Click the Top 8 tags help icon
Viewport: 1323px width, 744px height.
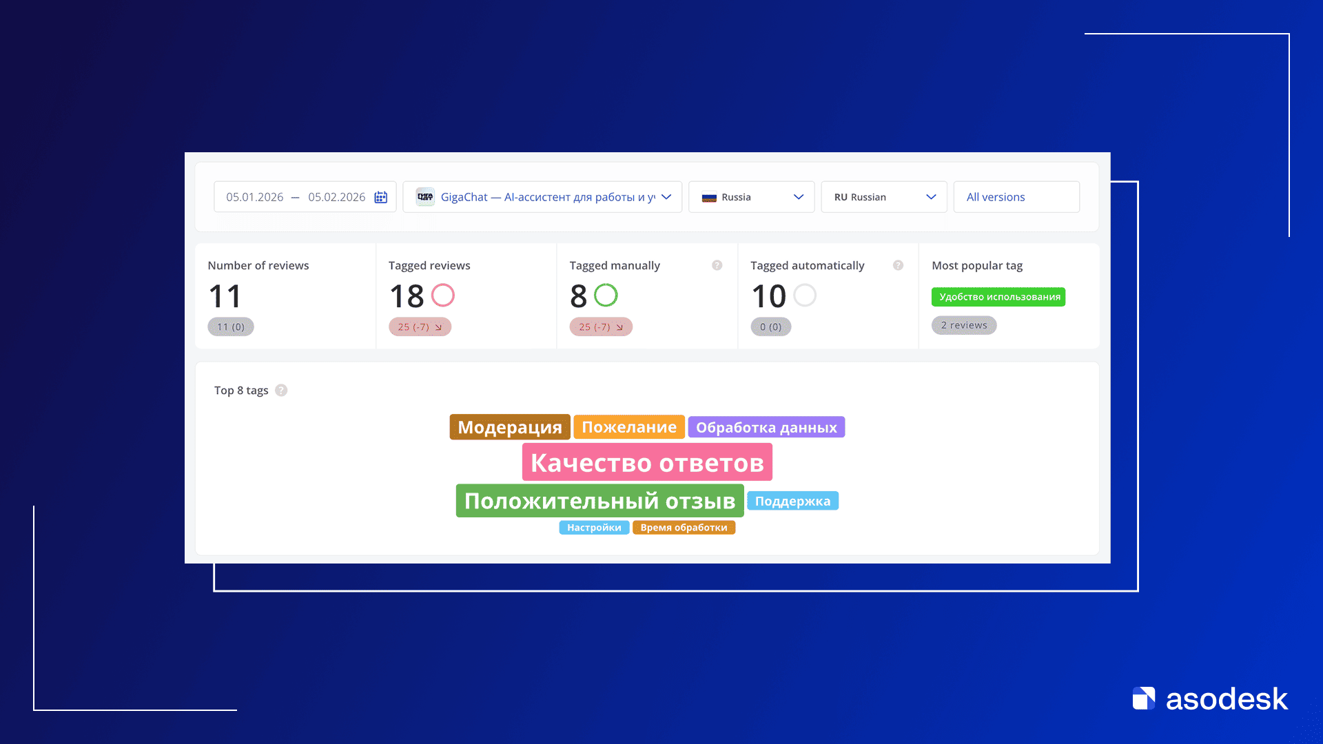coord(281,391)
